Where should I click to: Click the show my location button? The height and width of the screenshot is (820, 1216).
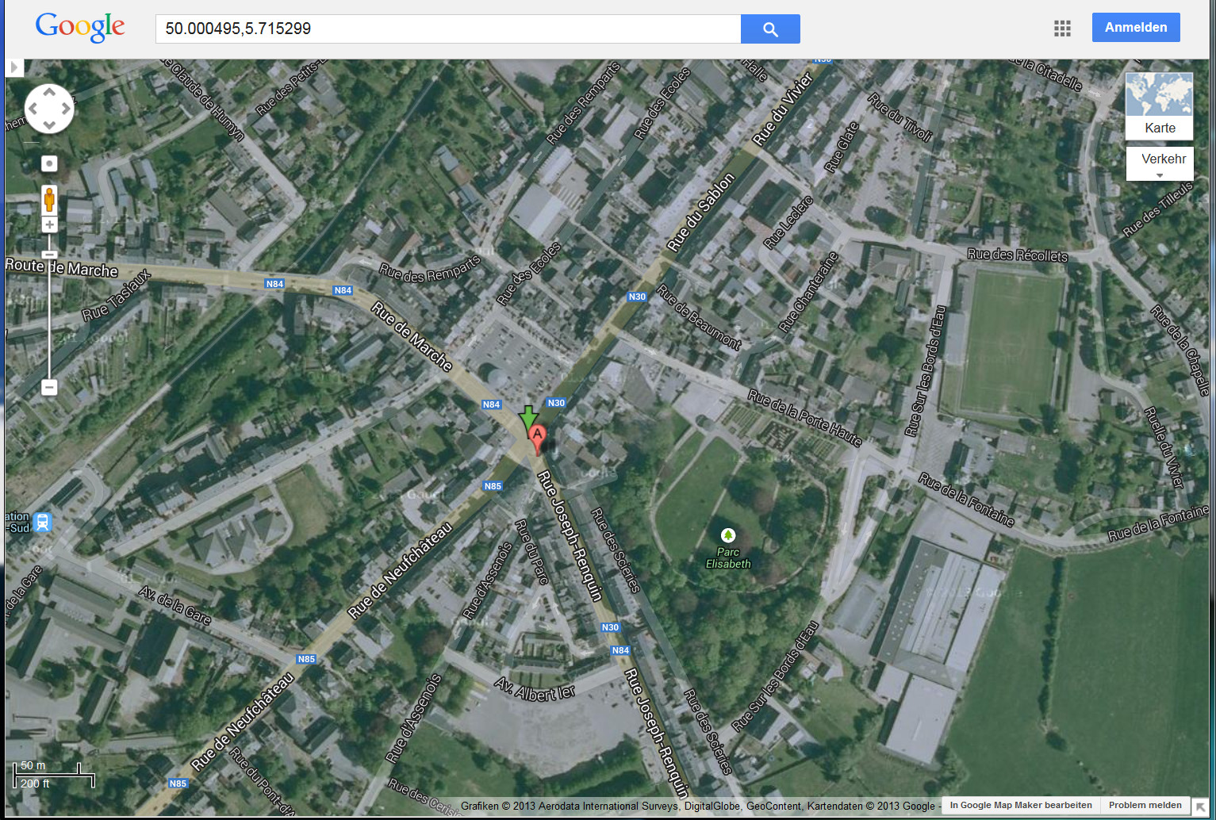click(x=49, y=163)
